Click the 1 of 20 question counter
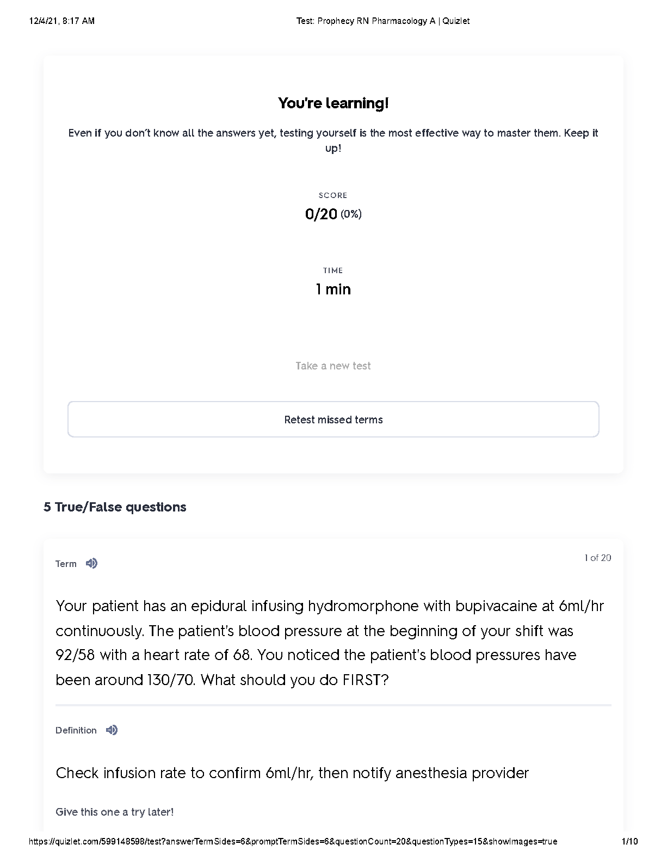 click(x=598, y=558)
